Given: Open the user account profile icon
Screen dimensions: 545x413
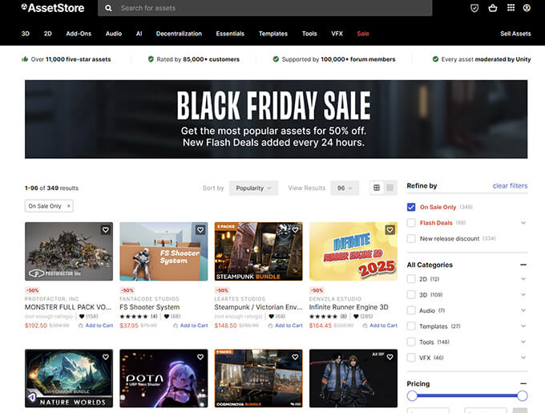Looking at the screenshot, I should coord(527,8).
